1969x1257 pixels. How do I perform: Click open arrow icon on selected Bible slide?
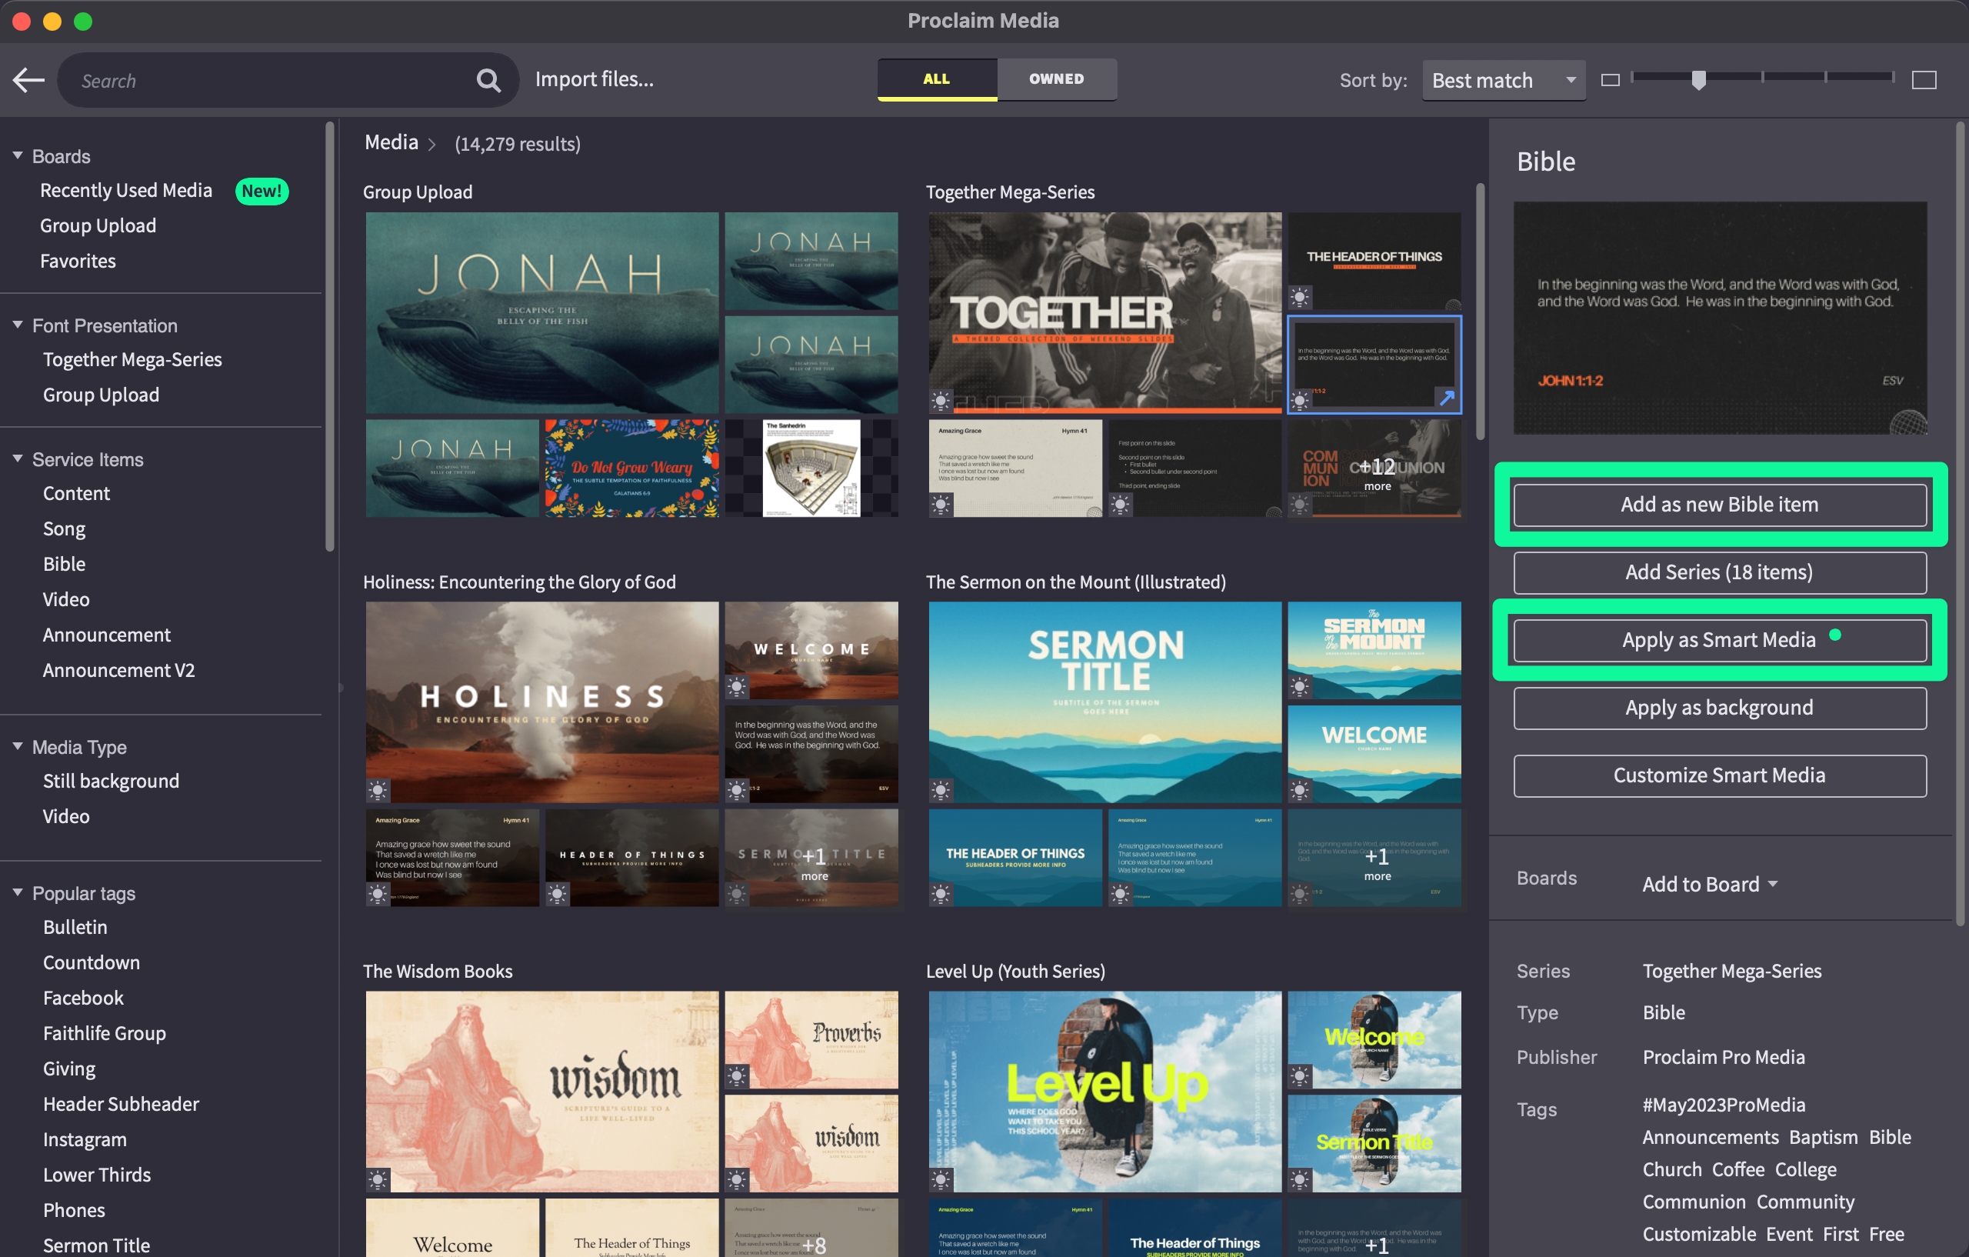tap(1446, 398)
